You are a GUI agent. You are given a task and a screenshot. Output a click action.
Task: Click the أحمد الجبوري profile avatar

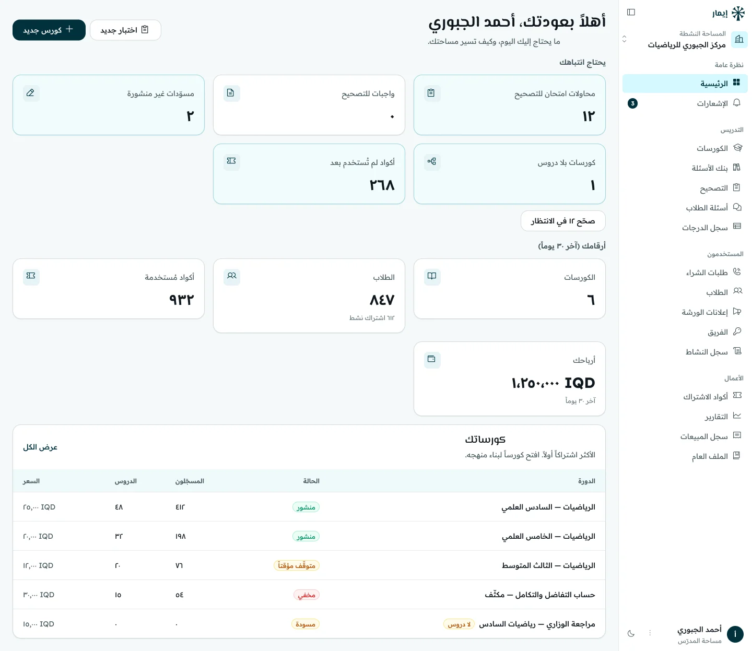coord(735,634)
